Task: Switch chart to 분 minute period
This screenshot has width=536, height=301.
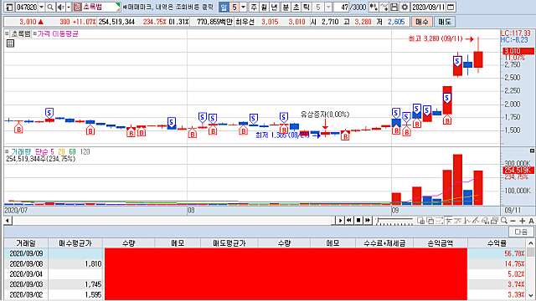Action: 286,7
